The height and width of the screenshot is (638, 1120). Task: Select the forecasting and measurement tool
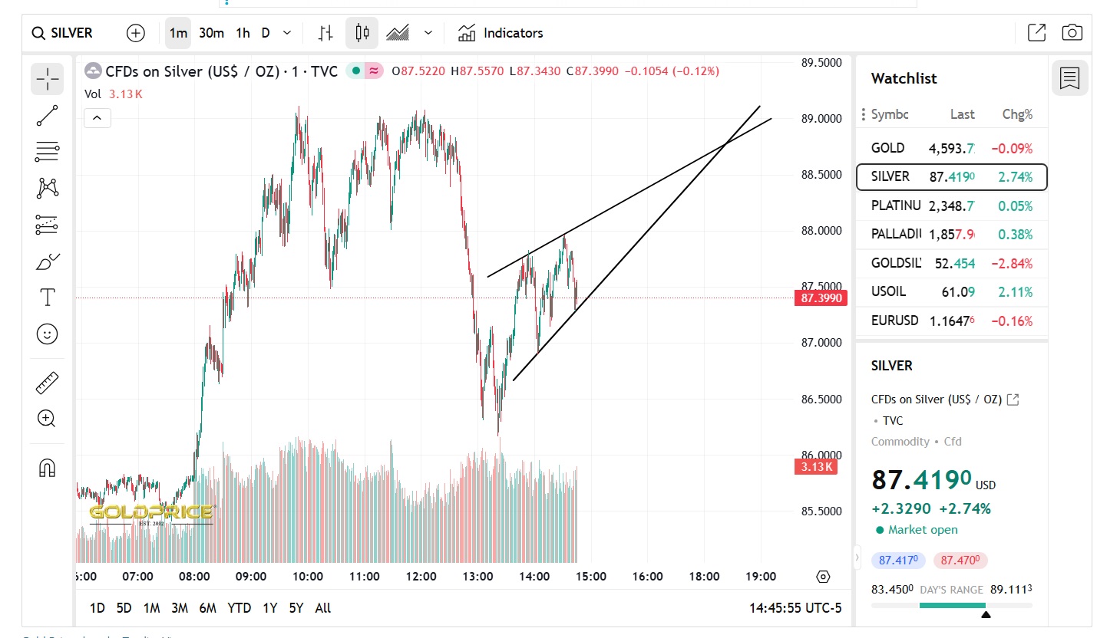(x=48, y=225)
